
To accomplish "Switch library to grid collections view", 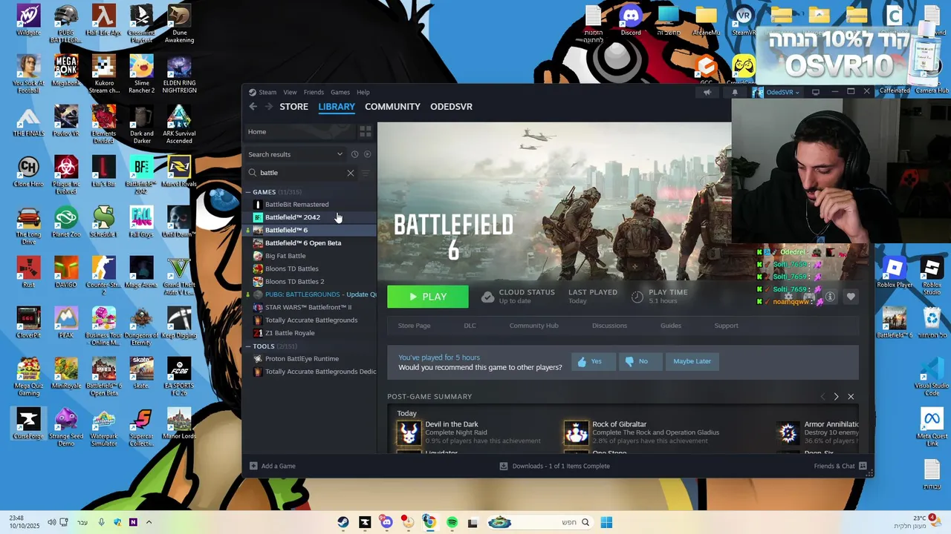I will 365,131.
